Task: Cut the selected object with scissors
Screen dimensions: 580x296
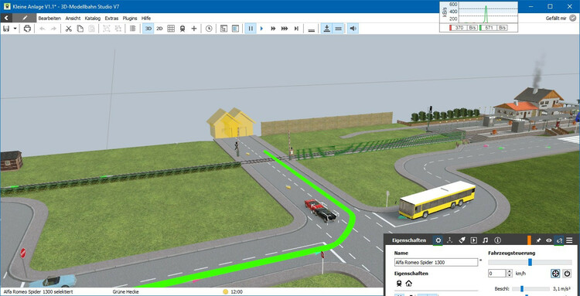Action: coord(68,29)
